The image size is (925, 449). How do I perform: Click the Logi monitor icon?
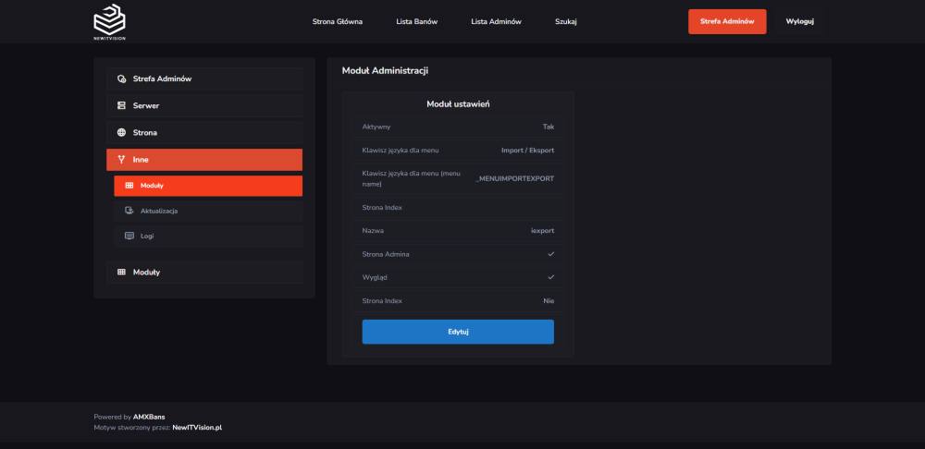pos(129,236)
